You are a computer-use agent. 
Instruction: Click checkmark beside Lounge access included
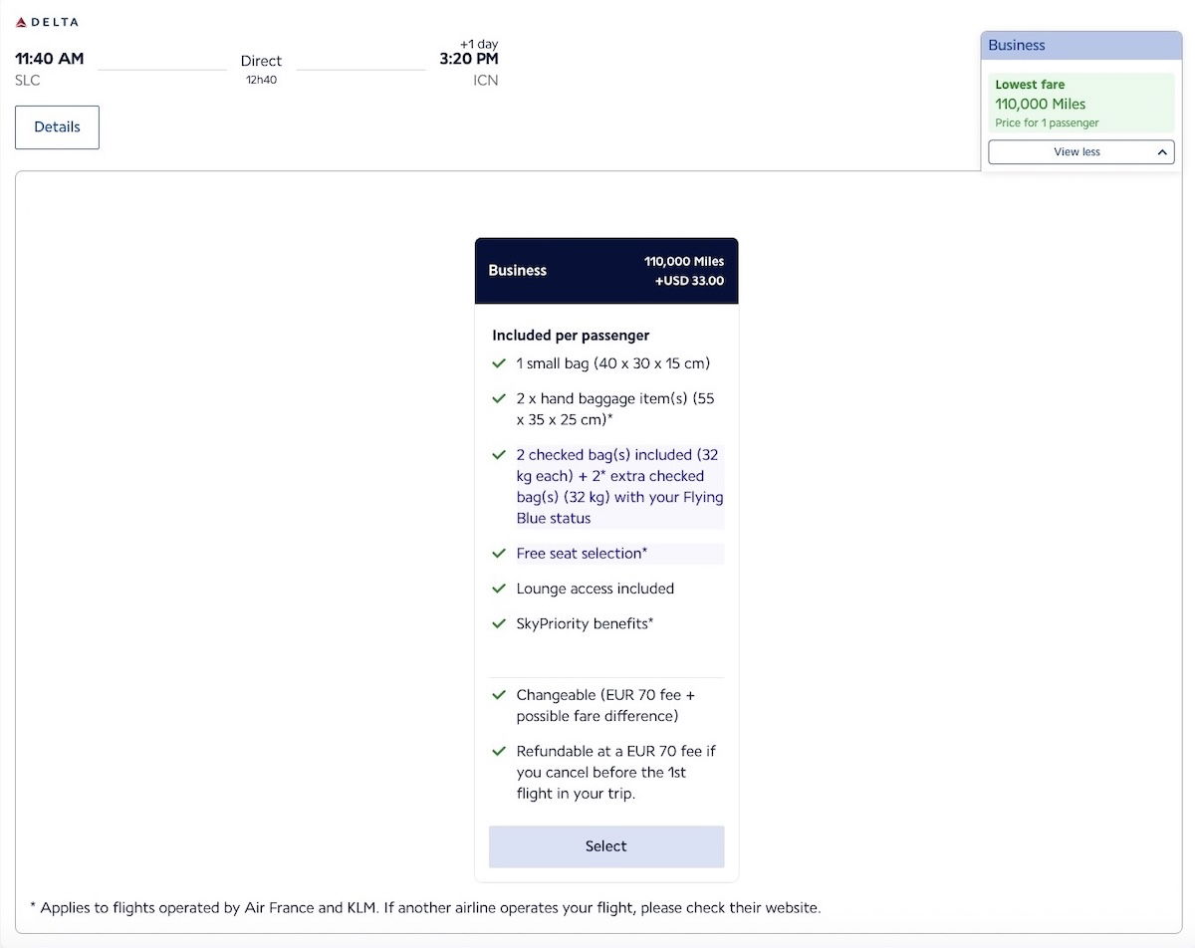tap(500, 589)
